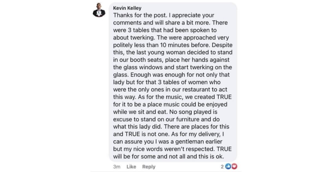
Task: Click the word "Despite" in the comment
Action: [x=223, y=45]
